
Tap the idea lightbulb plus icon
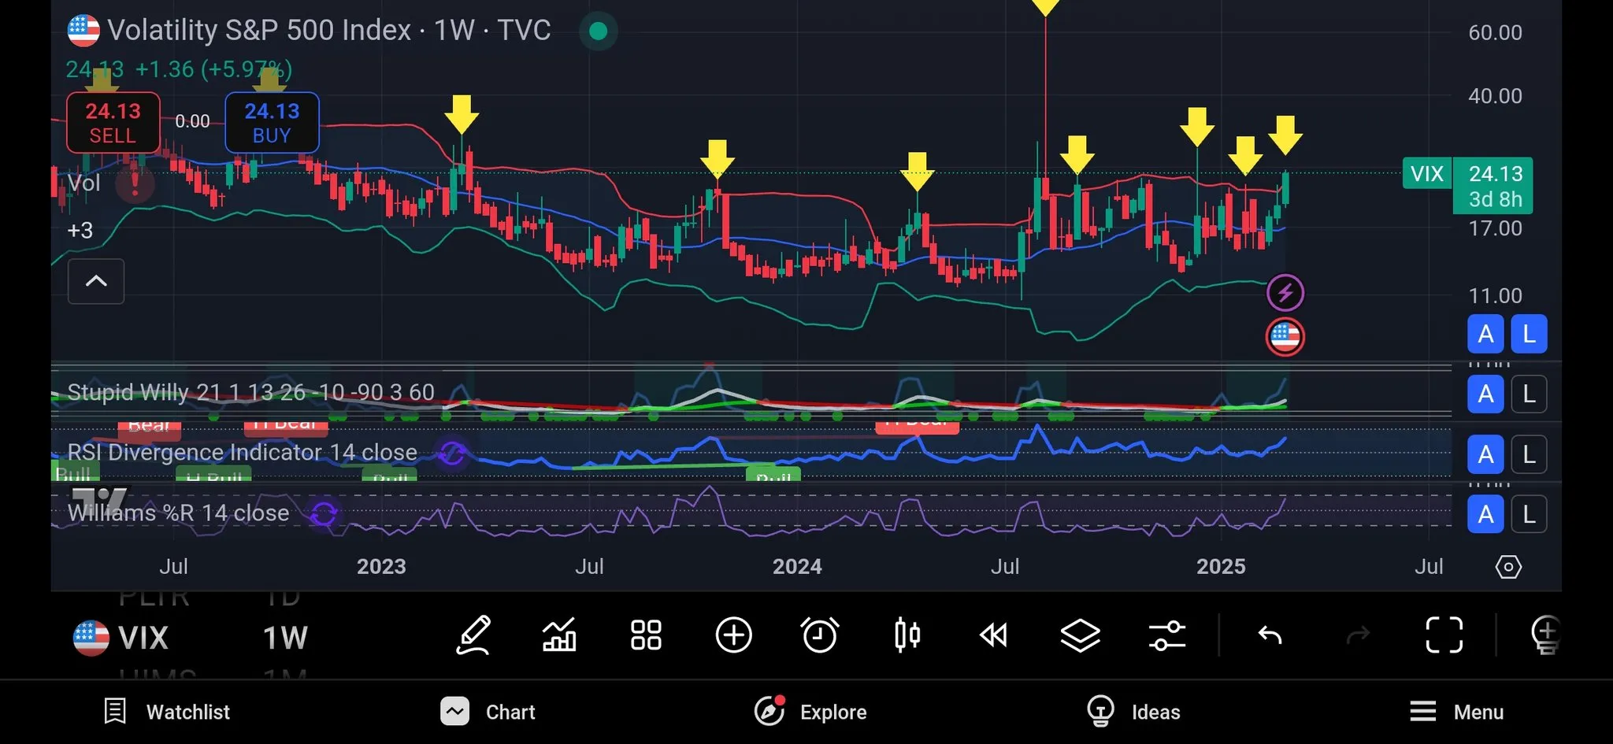tap(1545, 635)
